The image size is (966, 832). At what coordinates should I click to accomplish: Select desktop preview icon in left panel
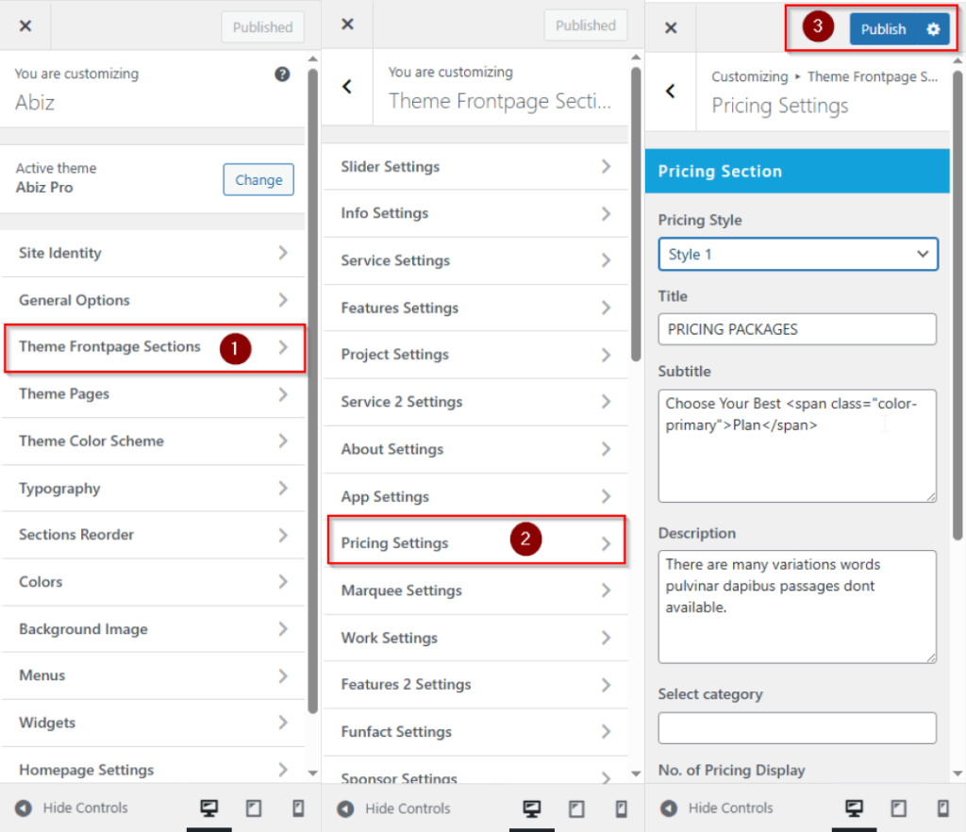pos(208,808)
